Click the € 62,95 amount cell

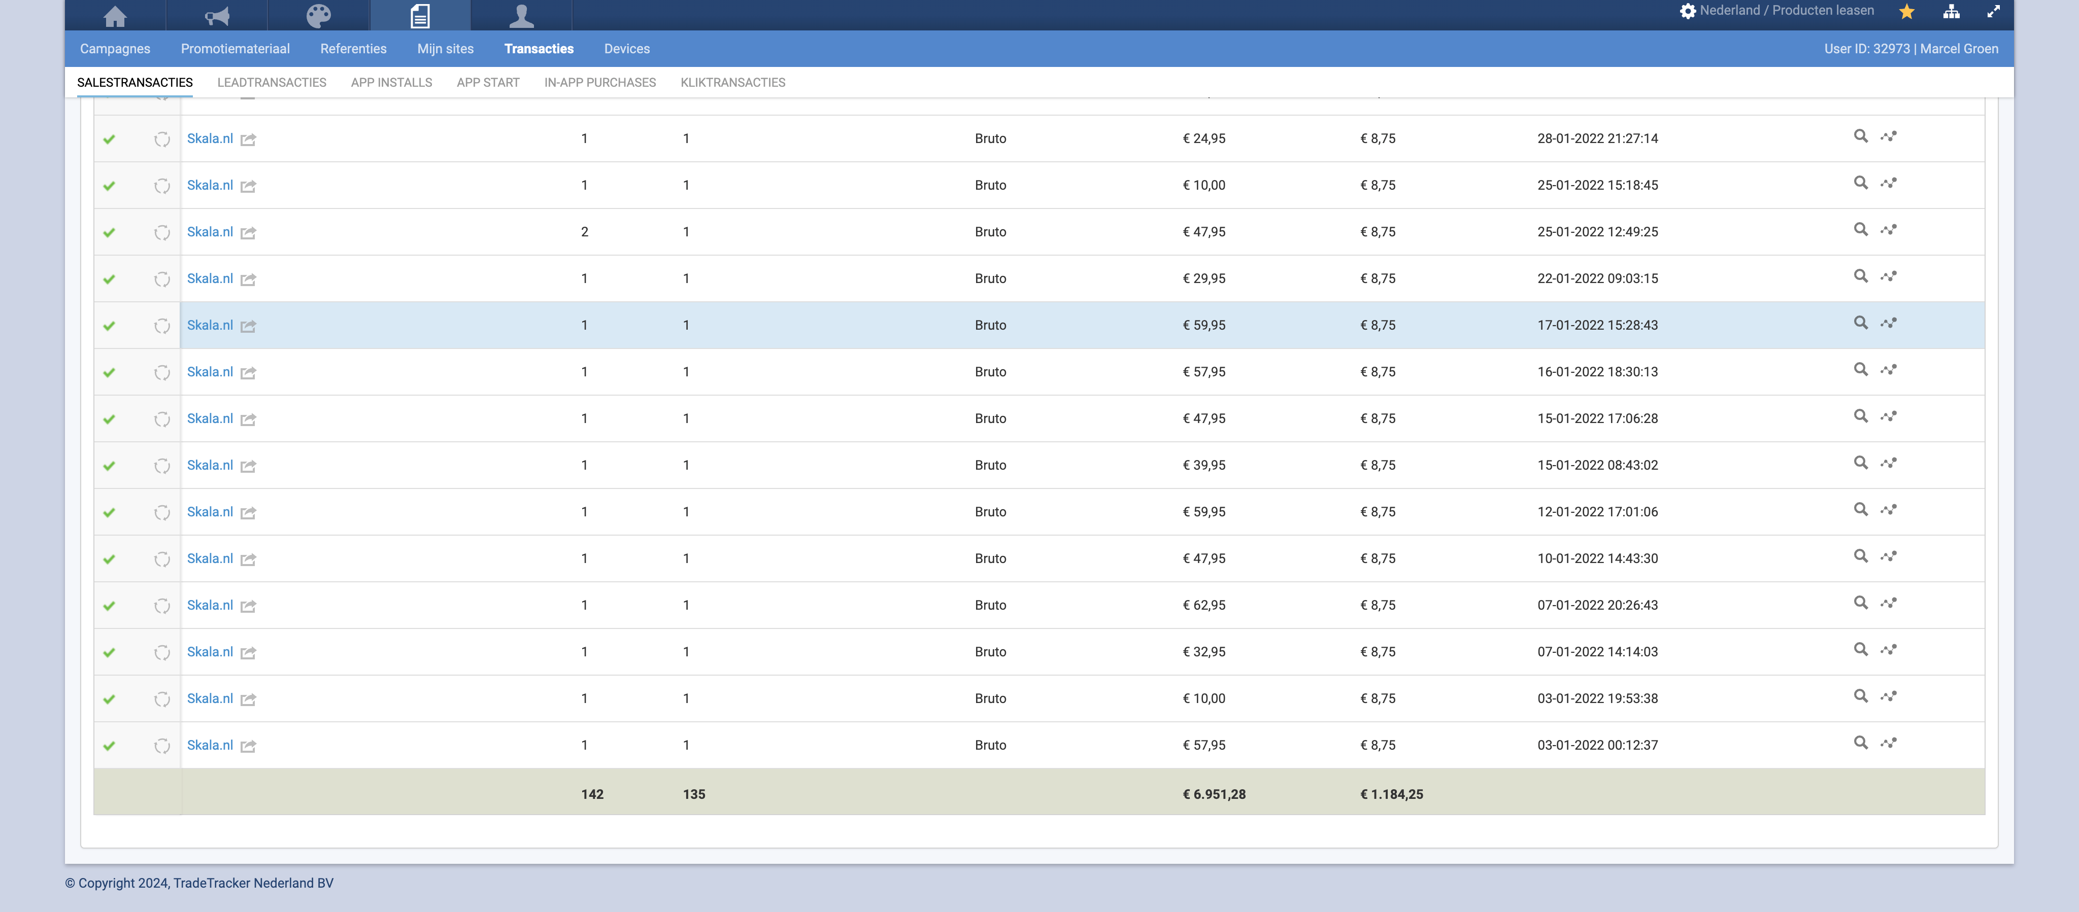pyautogui.click(x=1204, y=606)
